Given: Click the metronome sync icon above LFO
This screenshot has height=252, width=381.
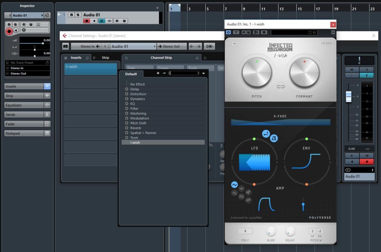Looking at the screenshot, I should [274, 138].
